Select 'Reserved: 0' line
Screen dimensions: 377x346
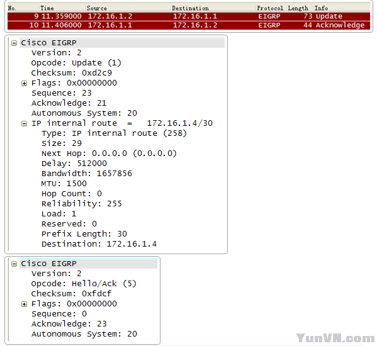[x=69, y=224]
